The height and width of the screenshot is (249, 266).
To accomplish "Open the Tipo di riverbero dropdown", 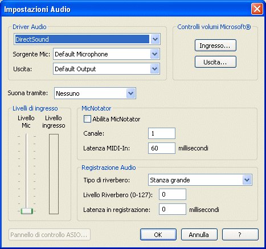I will click(200, 180).
